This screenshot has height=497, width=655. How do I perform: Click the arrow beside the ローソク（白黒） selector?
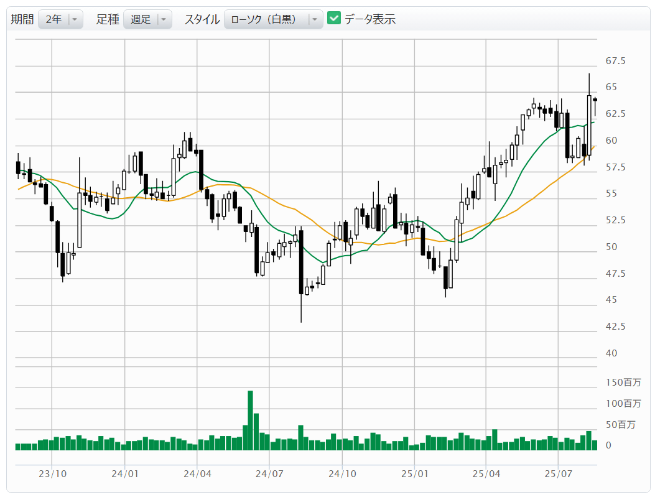point(315,19)
